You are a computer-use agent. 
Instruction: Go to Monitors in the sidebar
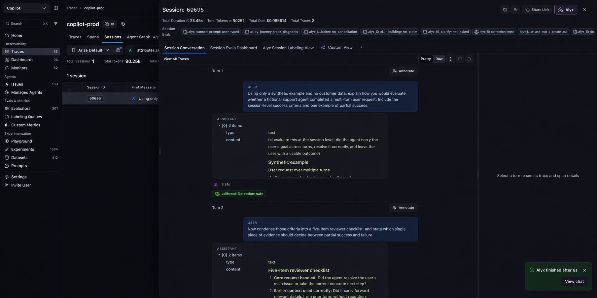(x=19, y=68)
